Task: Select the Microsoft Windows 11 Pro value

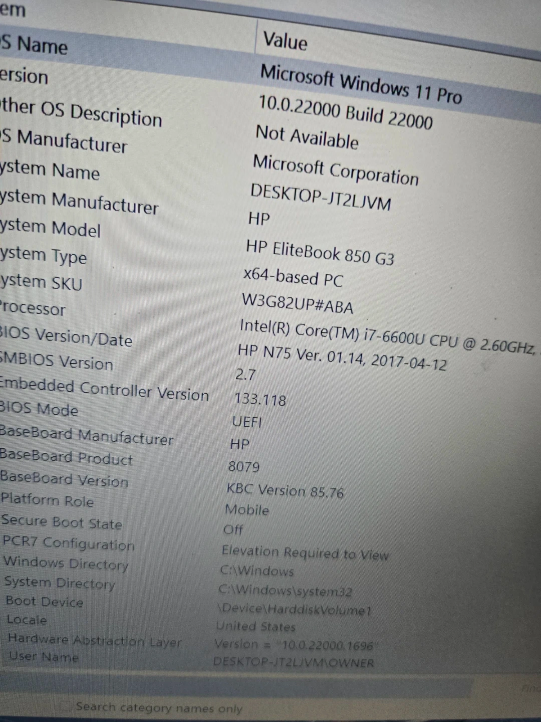Action: point(361,84)
